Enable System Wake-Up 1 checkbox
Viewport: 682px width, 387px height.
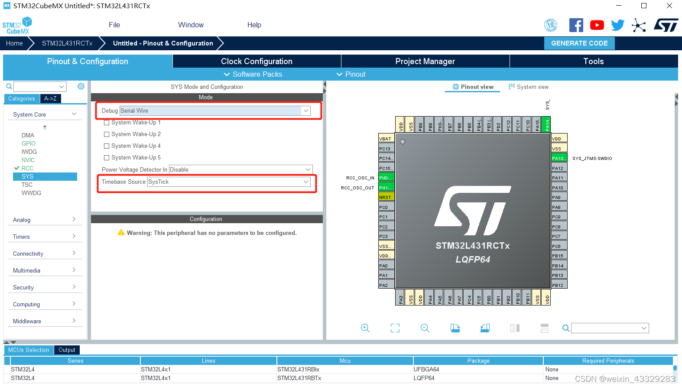(107, 123)
